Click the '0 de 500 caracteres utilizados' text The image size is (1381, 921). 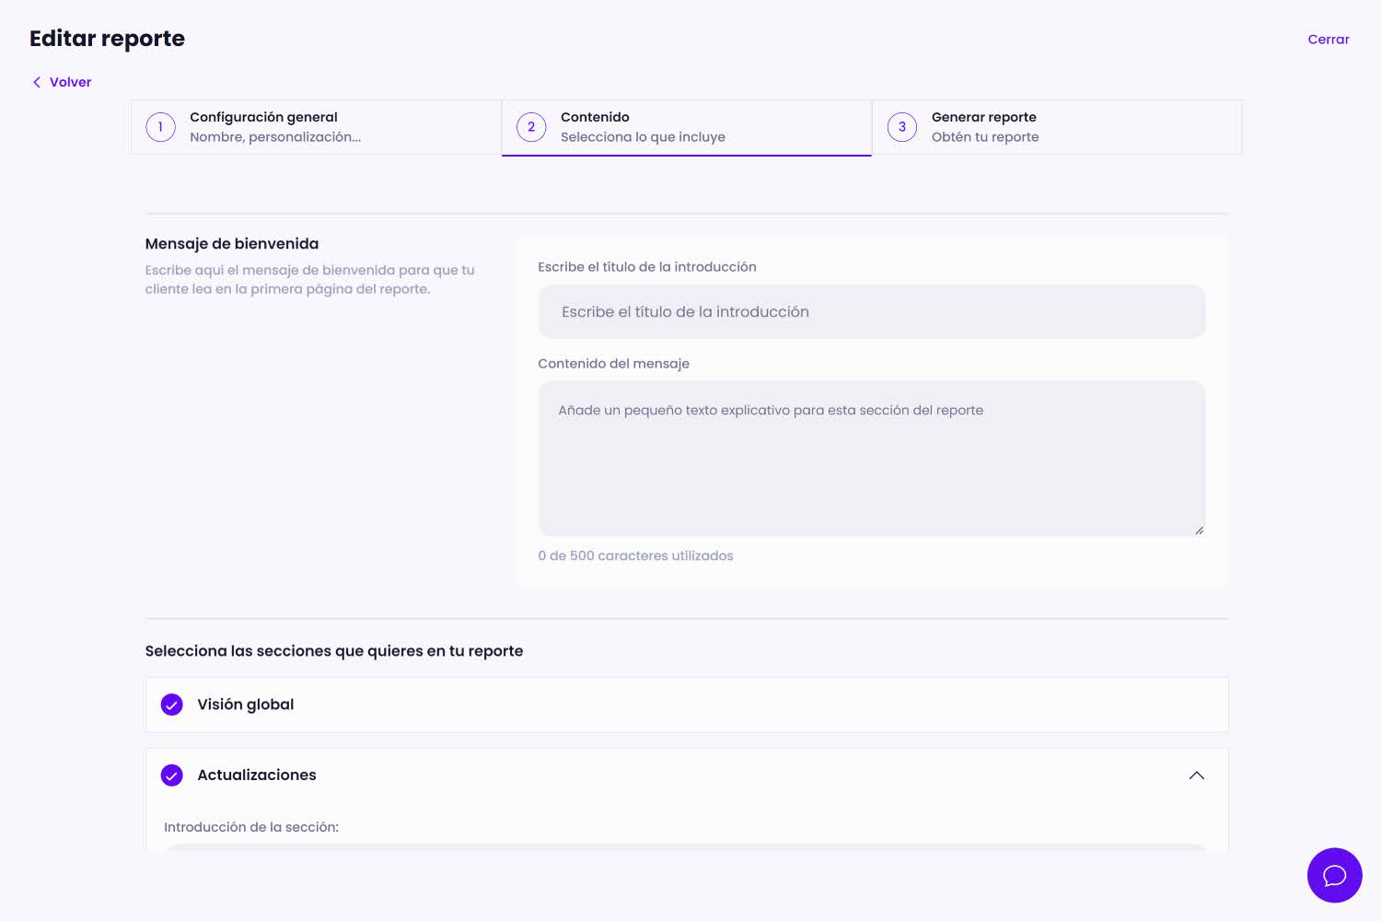click(635, 555)
